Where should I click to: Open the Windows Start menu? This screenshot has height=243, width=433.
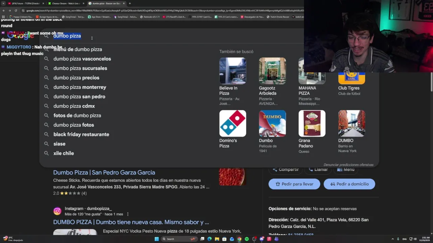point(157,239)
